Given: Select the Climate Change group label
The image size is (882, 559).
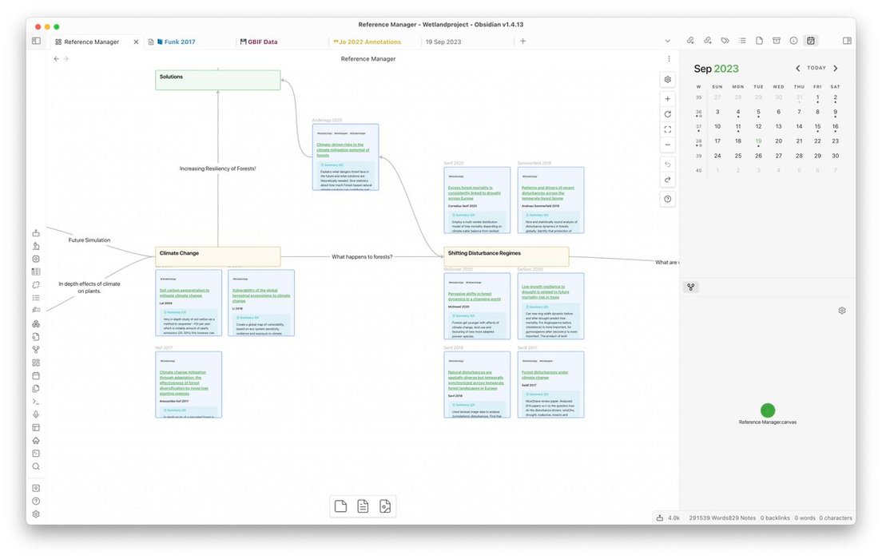Looking at the screenshot, I should pos(179,253).
